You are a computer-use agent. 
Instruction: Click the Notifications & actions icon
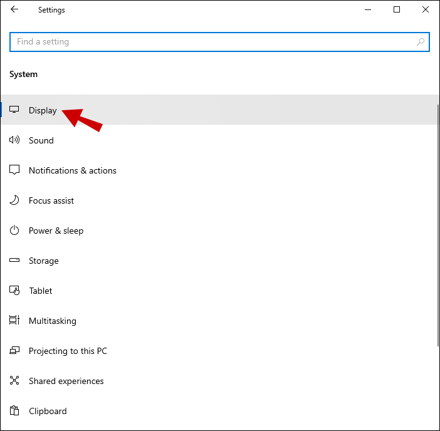point(14,170)
